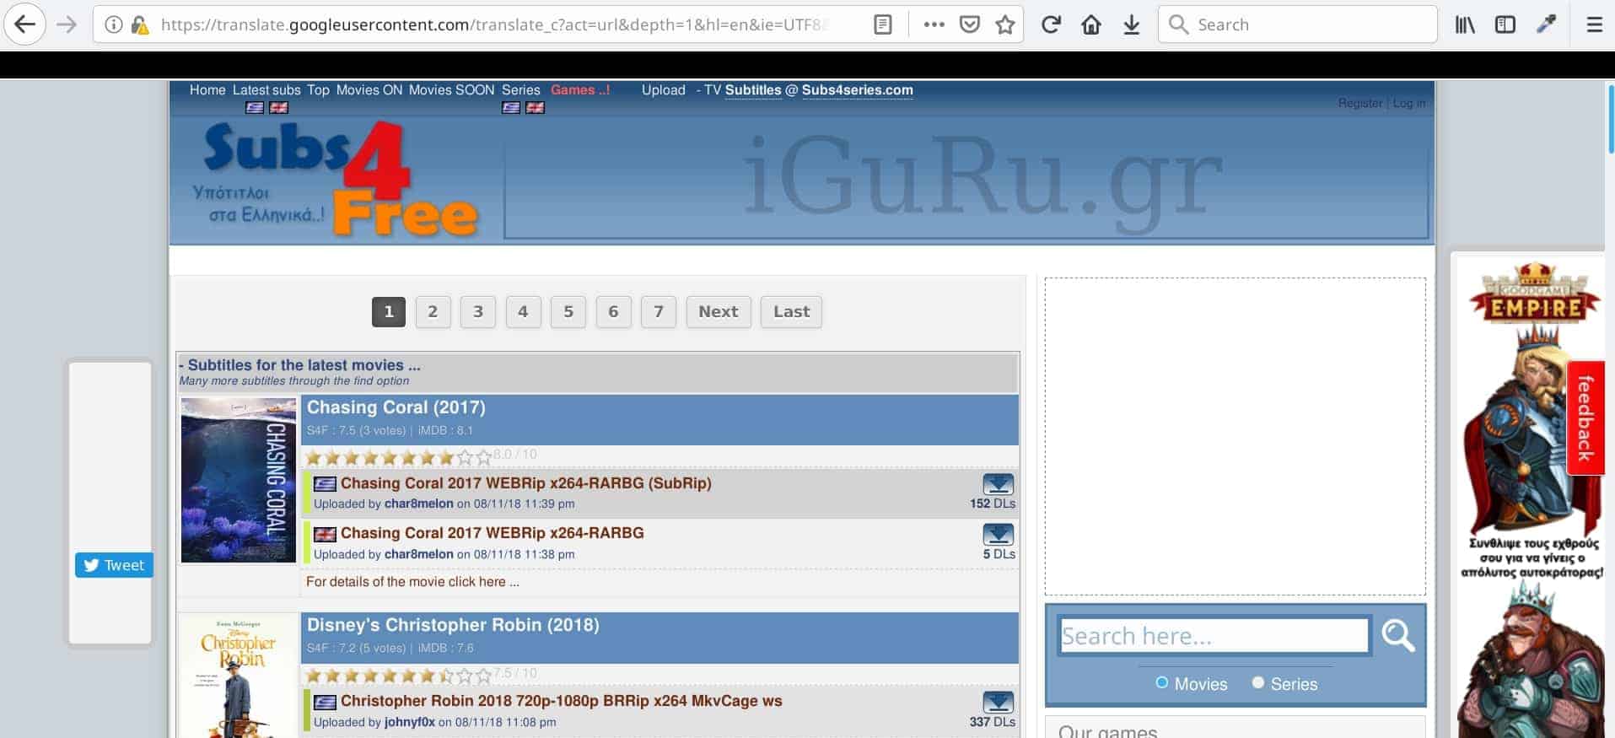Open the browser home page
This screenshot has width=1615, height=738.
coord(1091,25)
